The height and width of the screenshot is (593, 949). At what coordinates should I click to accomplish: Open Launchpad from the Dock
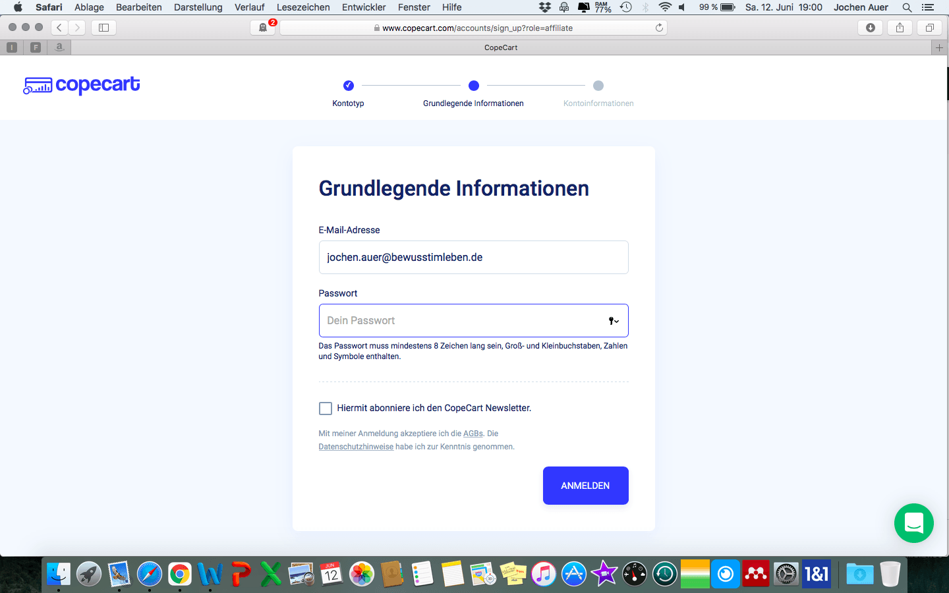[x=89, y=574]
